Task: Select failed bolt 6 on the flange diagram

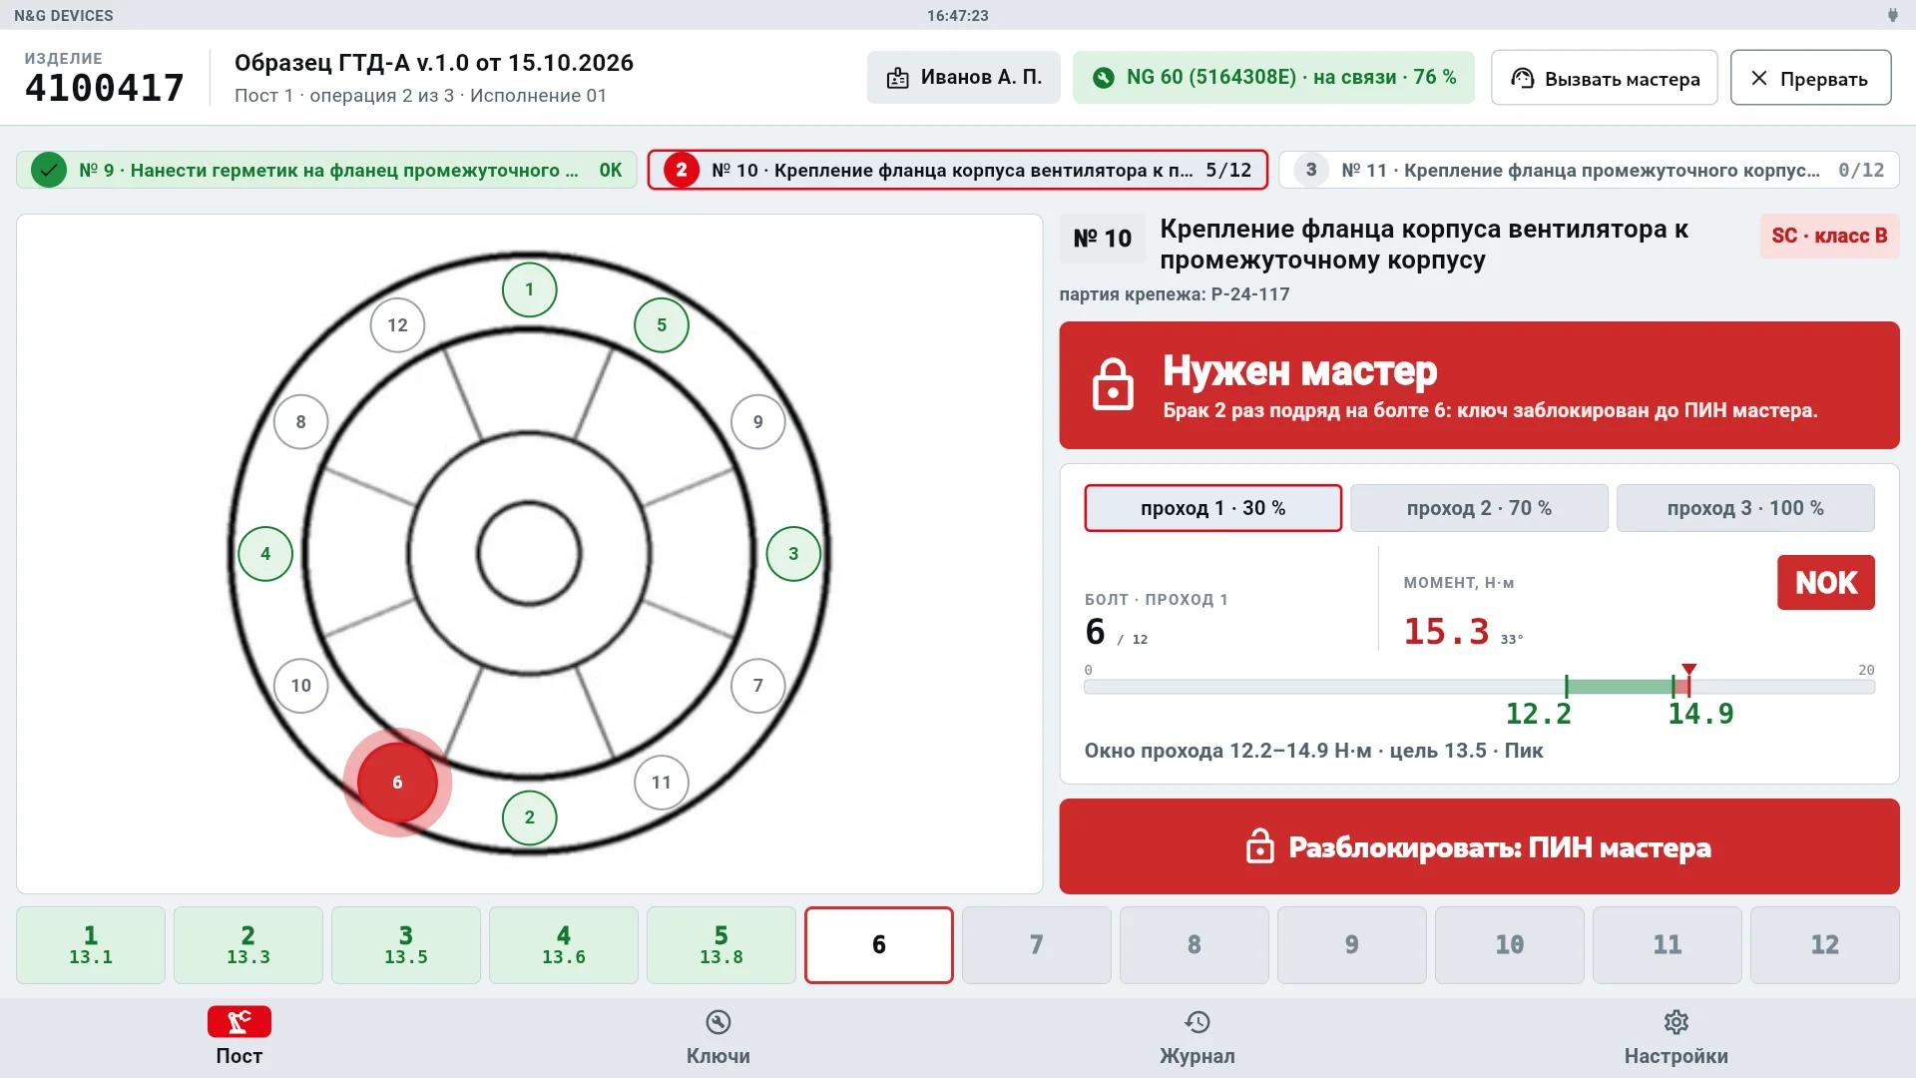Action: 397,783
